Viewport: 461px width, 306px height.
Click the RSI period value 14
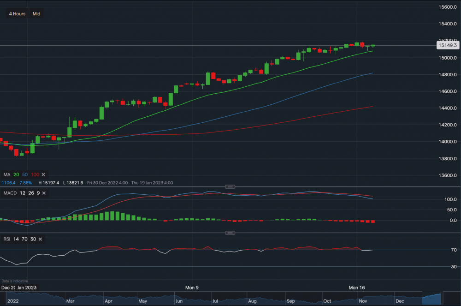(x=15, y=239)
